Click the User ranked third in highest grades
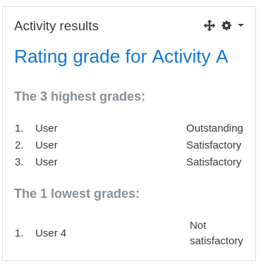The width and height of the screenshot is (261, 264). tap(47, 162)
